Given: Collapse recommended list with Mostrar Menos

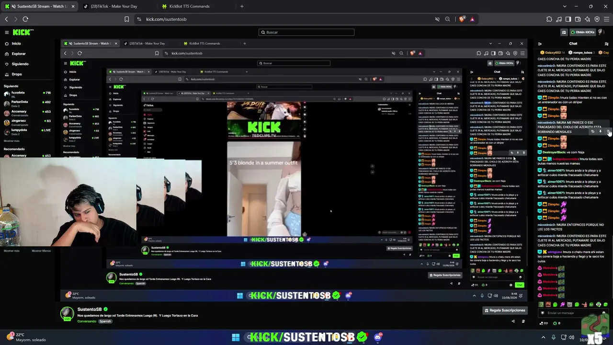Looking at the screenshot, I should pos(41,251).
